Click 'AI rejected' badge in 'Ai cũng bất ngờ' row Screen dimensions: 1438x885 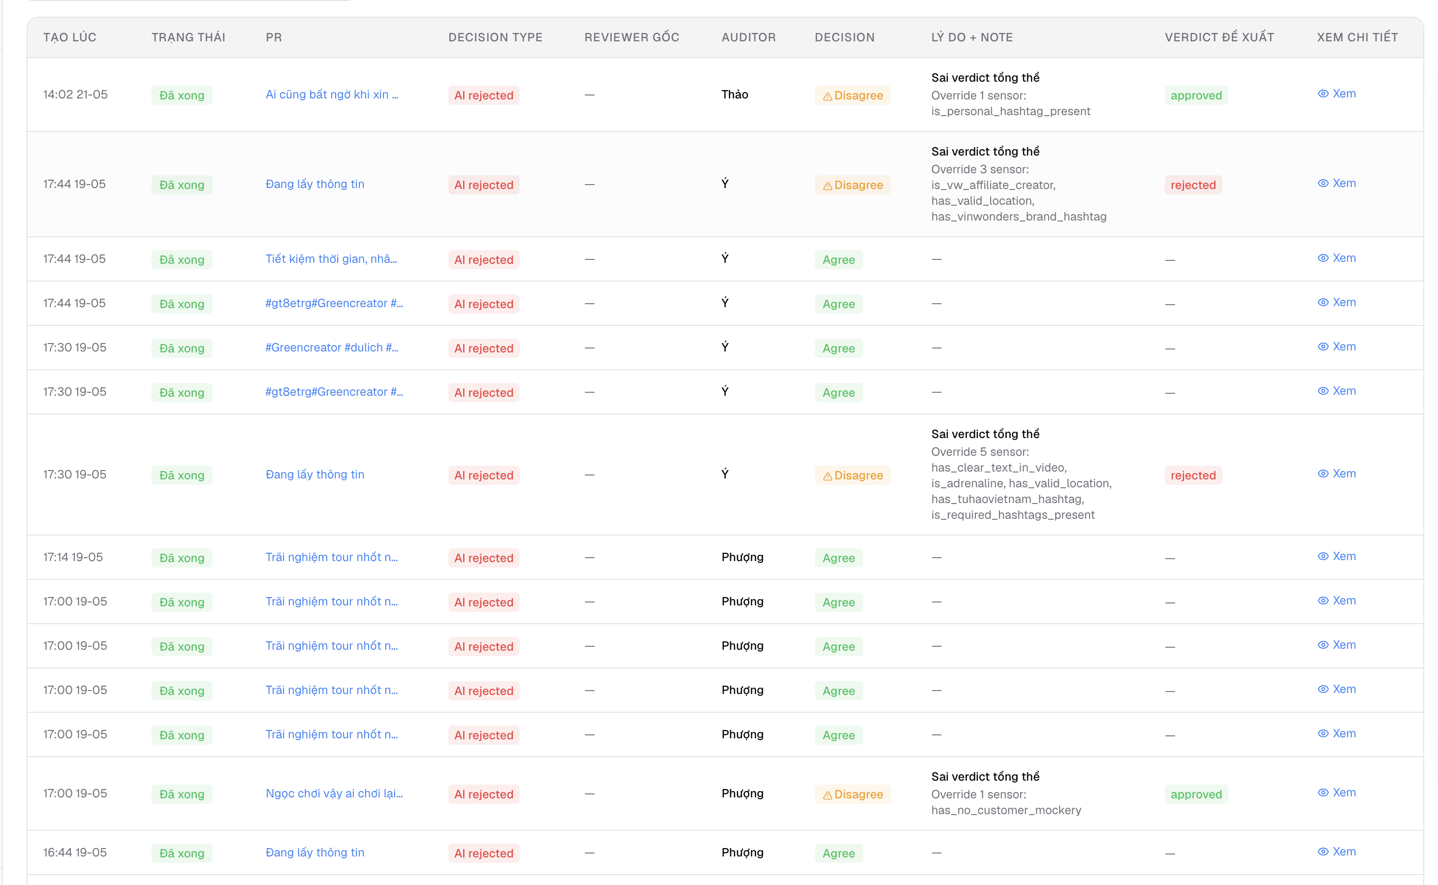tap(484, 95)
